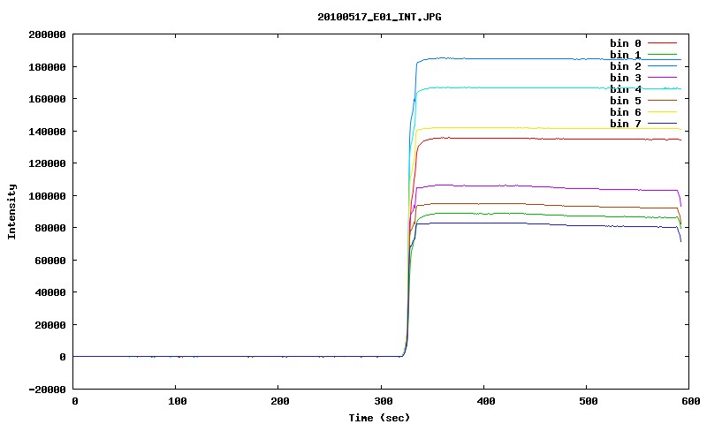Click the 500 x-axis tick label
This screenshot has width=707, height=424.
tap(589, 401)
